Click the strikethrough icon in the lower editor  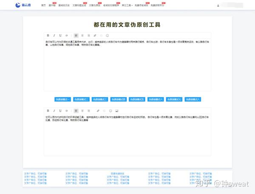pyautogui.click(x=67, y=111)
